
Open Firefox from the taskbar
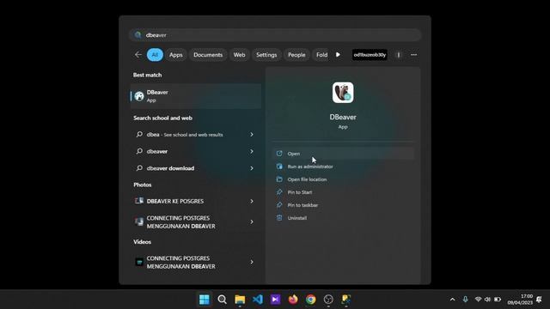click(293, 300)
